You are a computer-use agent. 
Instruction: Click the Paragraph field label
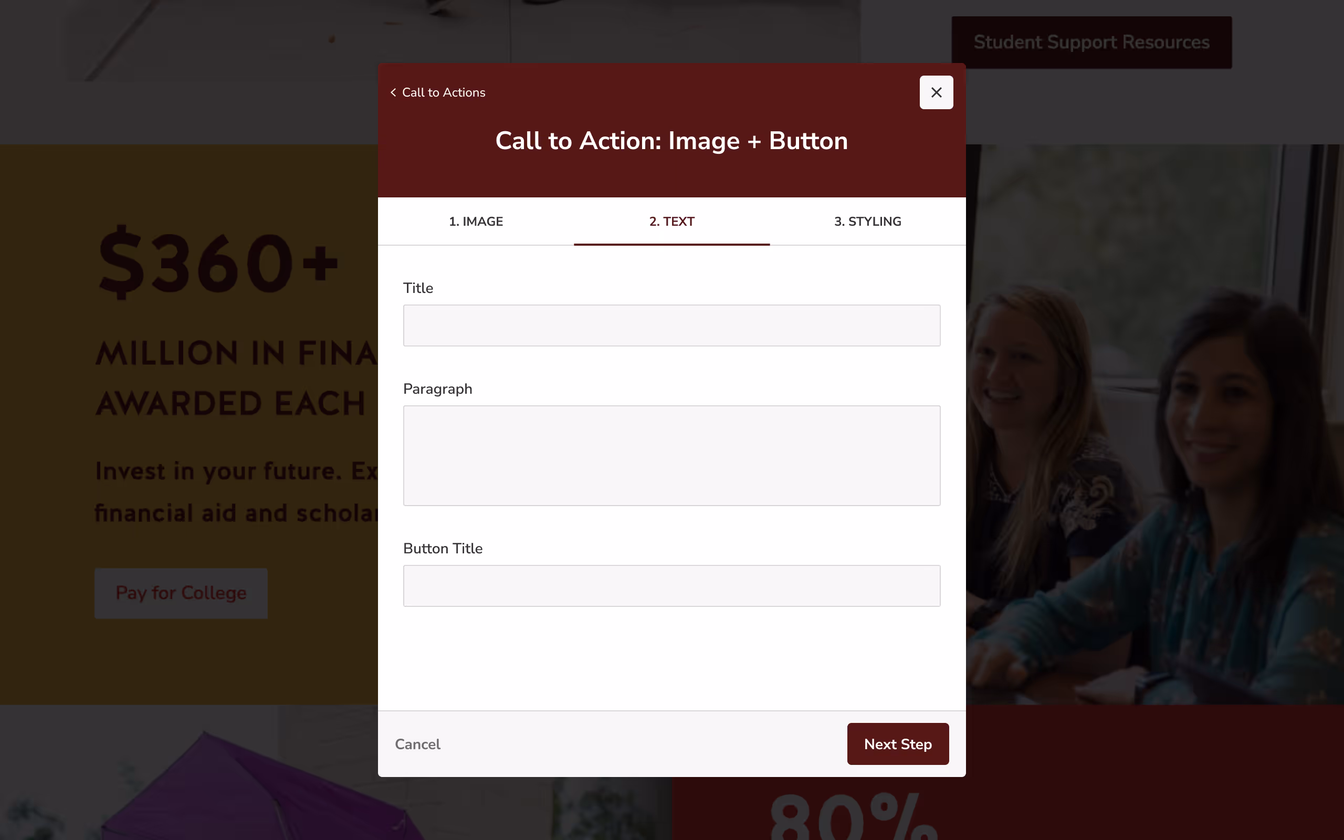pos(437,389)
